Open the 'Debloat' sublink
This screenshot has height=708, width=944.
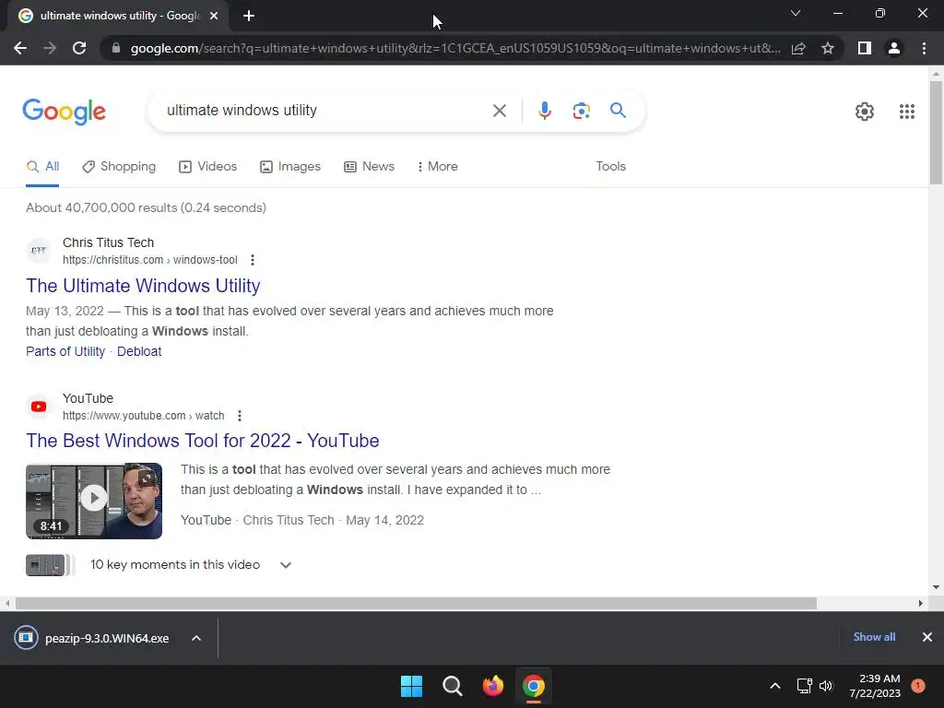click(139, 351)
